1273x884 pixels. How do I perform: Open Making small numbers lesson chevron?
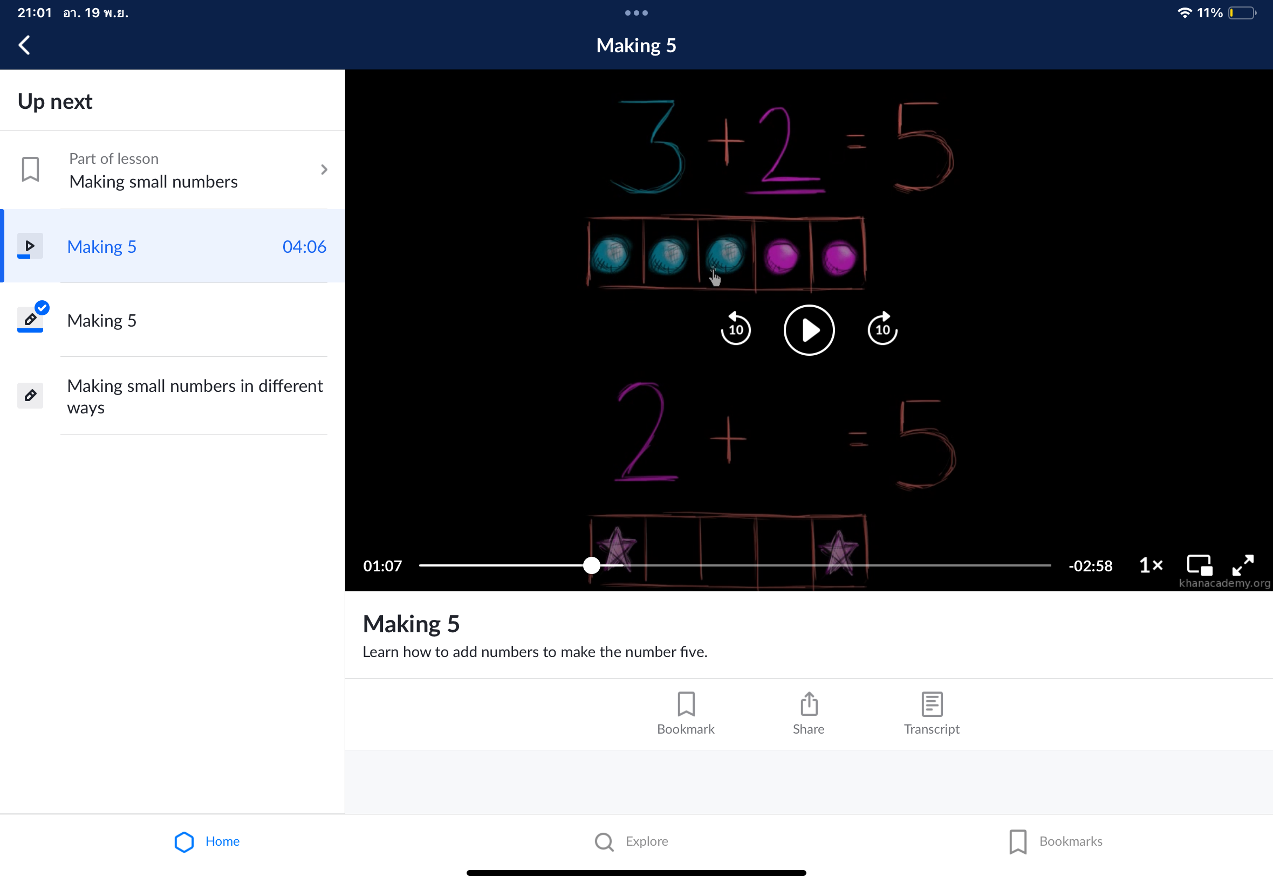pos(324,169)
